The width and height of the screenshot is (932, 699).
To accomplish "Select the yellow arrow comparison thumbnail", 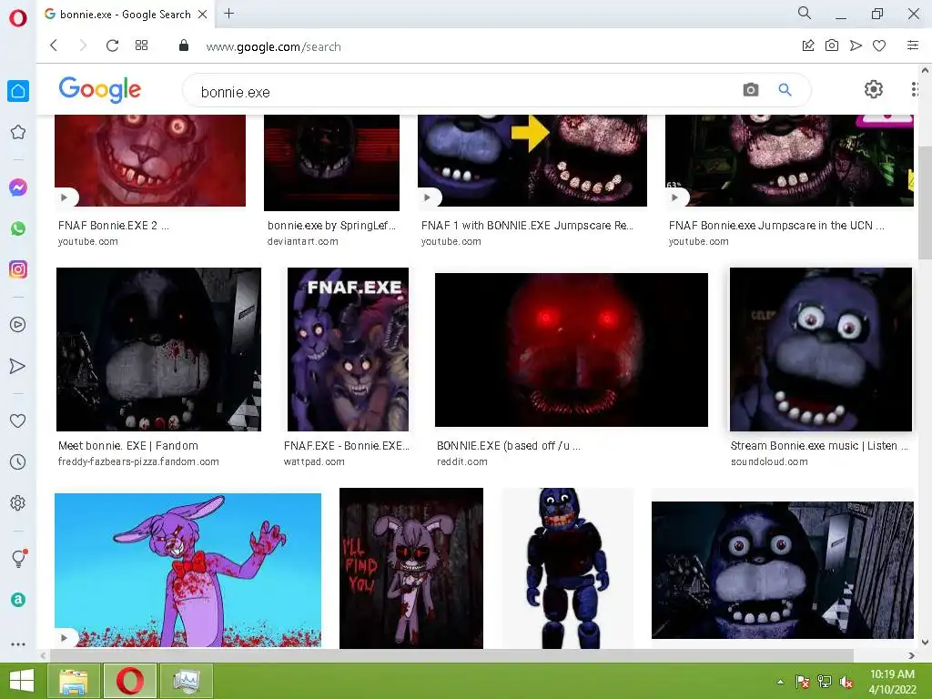I will (532, 160).
